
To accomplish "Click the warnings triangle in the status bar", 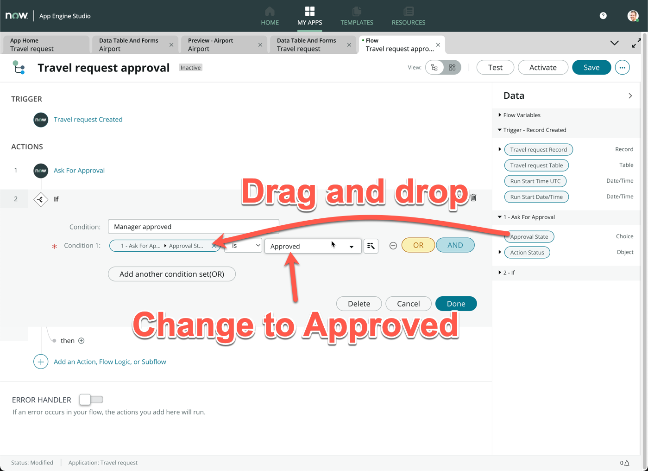I will [x=627, y=463].
